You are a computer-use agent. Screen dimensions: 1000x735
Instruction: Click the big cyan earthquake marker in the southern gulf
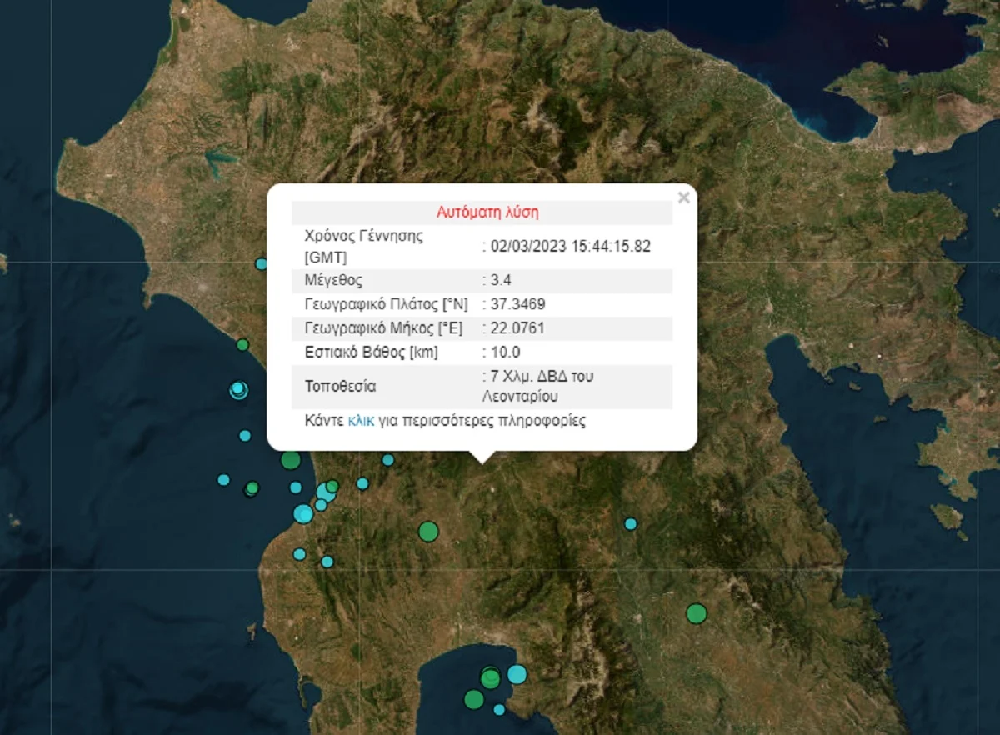517,675
